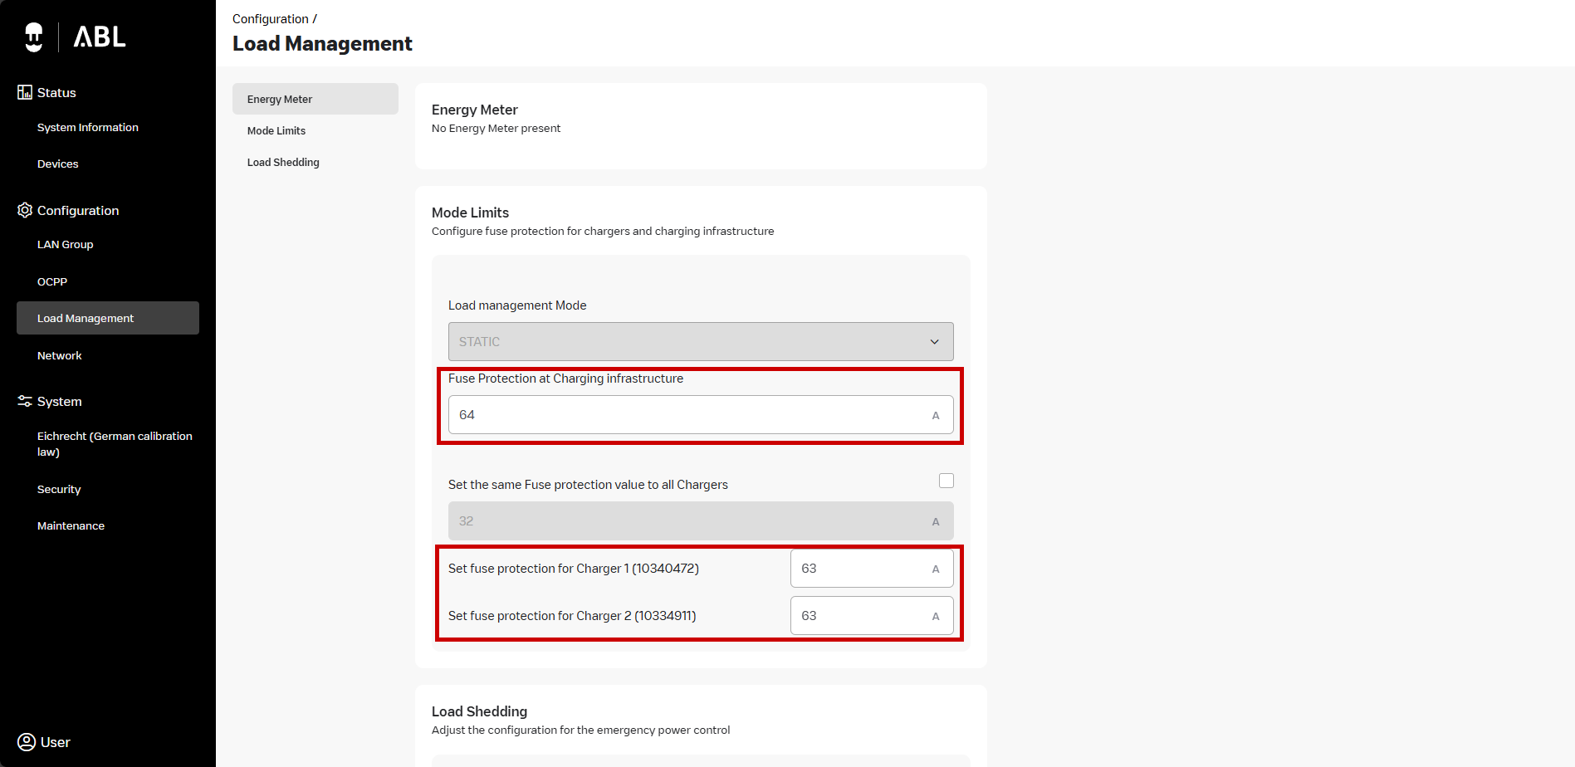Open Eichrecht German calibration law page
This screenshot has height=767, width=1575.
(x=115, y=443)
